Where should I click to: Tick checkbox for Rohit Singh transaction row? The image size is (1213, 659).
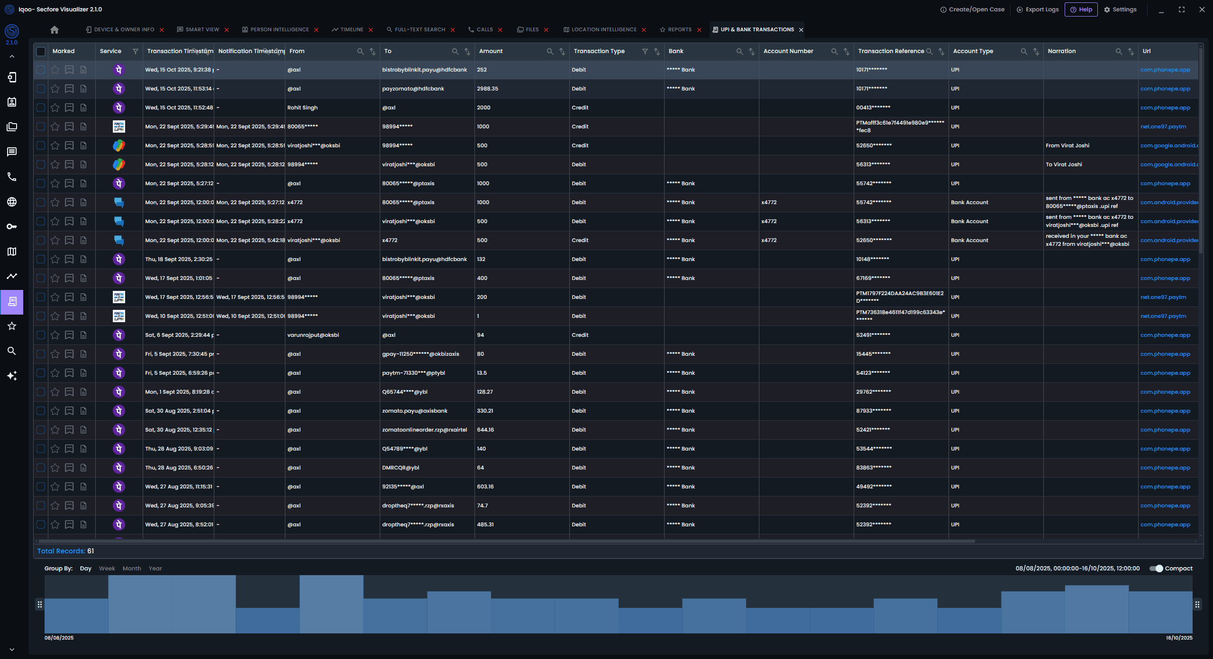point(41,108)
